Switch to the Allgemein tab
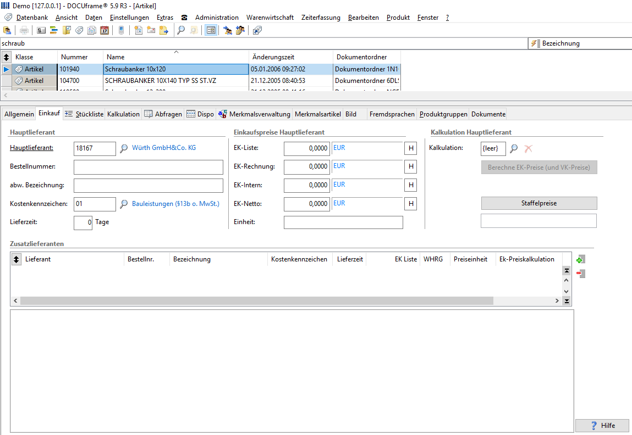This screenshot has height=435, width=632. [x=19, y=114]
